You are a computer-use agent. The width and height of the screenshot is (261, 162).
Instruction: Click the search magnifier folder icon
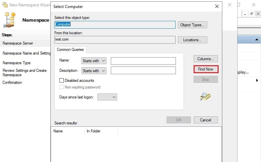pyautogui.click(x=205, y=96)
